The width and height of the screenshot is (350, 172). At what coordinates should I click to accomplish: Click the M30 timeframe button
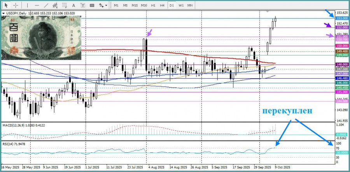coord(144,5)
